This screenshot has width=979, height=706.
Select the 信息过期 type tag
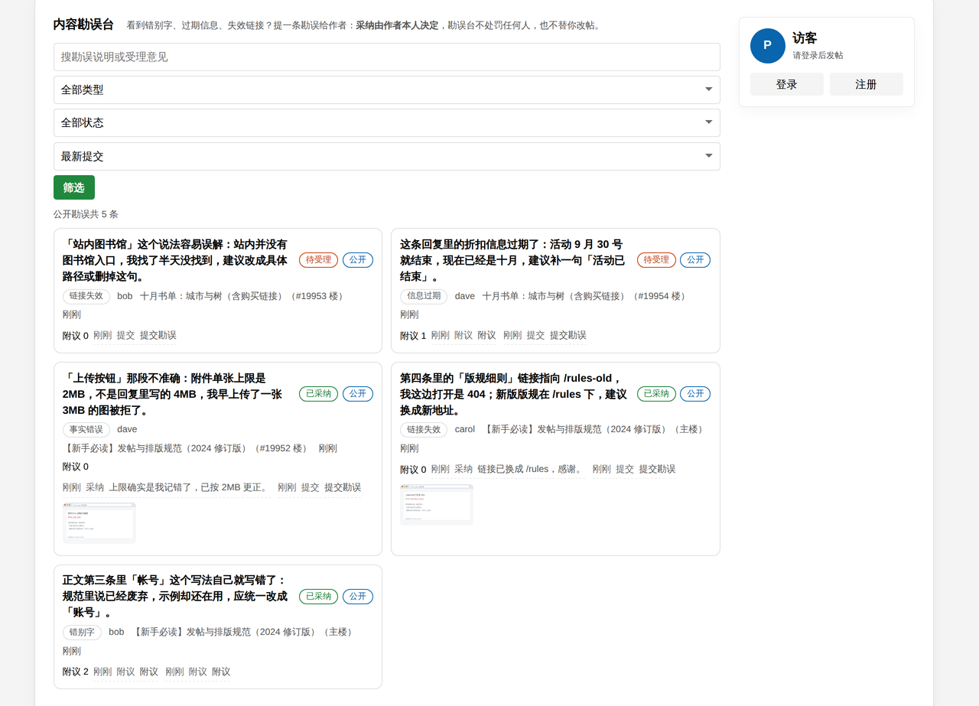click(x=424, y=296)
